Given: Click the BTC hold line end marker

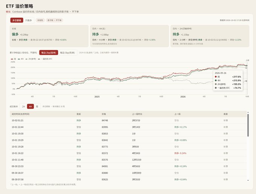Looking at the screenshot, I should pyautogui.click(x=246, y=81).
